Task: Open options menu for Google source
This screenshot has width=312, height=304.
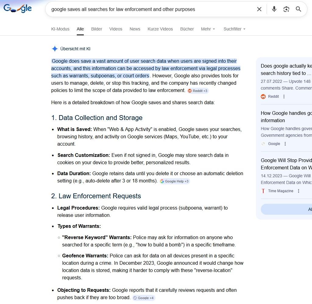Action: (x=285, y=144)
